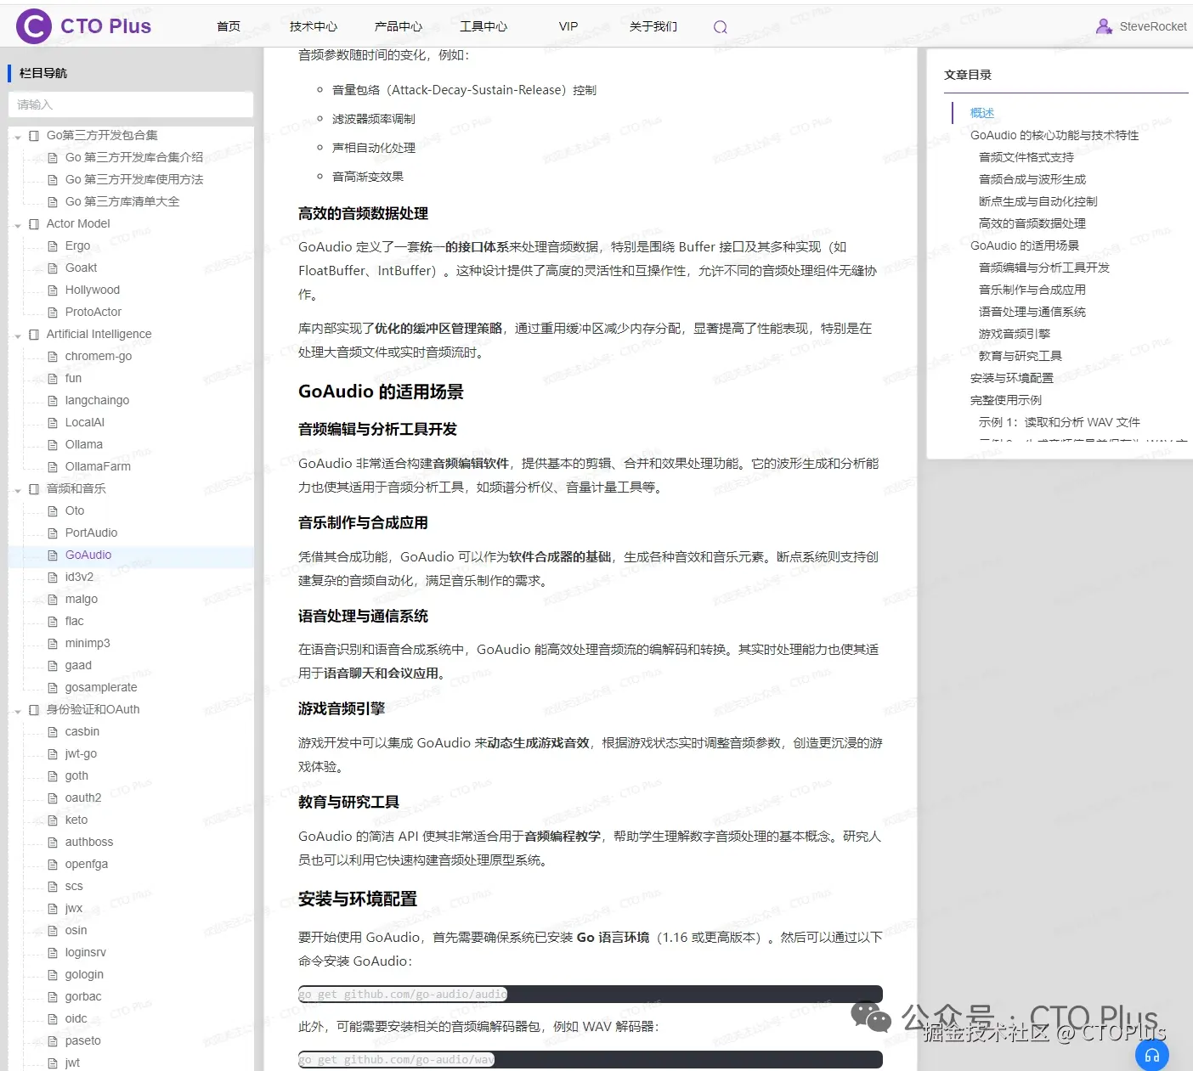Open the 技术中心 menu item

[x=313, y=26]
